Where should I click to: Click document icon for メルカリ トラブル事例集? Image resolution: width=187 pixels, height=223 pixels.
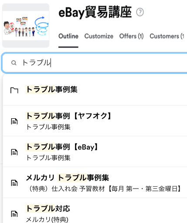point(14,183)
